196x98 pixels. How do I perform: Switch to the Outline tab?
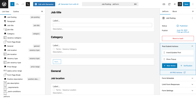[16, 12]
